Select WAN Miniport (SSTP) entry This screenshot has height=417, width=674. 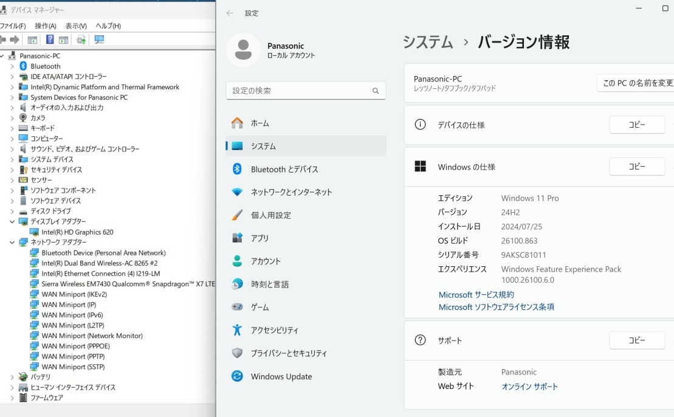73,367
